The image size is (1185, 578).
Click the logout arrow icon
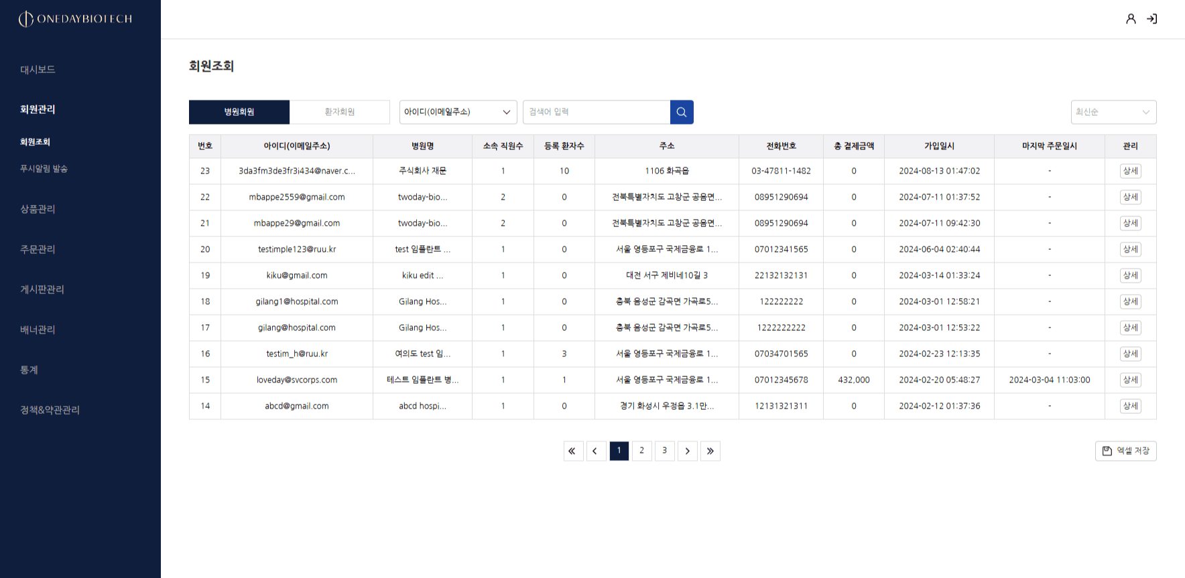1152,19
